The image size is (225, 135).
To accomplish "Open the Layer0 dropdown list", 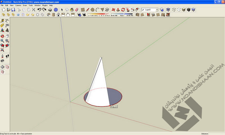I will [x=157, y=10].
